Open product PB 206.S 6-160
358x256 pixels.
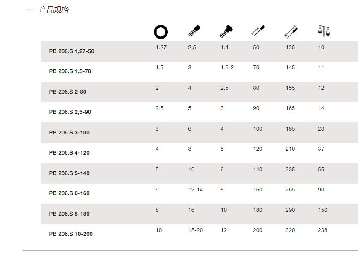click(69, 193)
